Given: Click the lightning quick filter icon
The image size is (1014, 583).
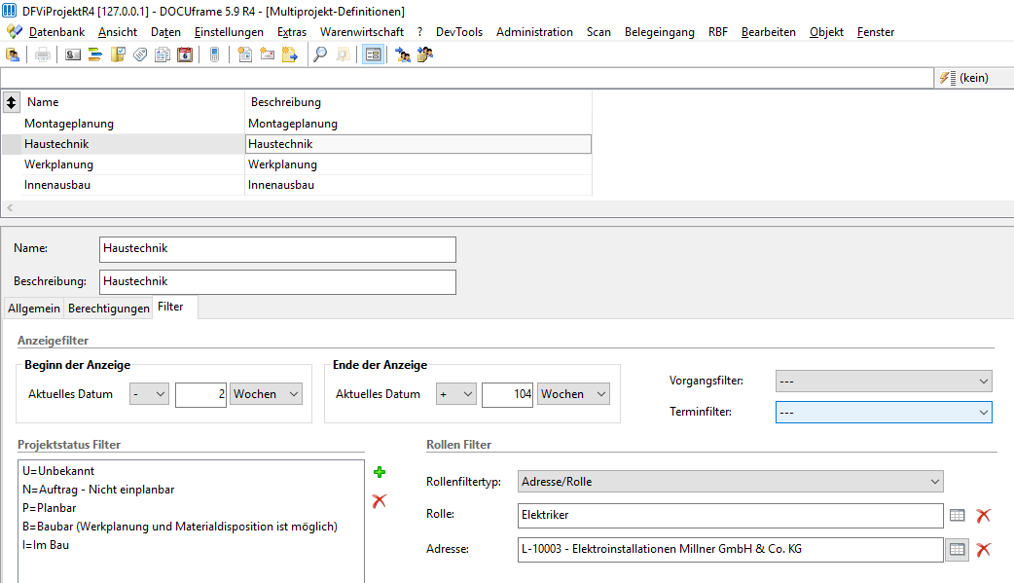Looking at the screenshot, I should pos(948,78).
